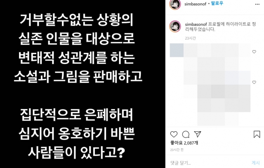This screenshot has height=168, width=264.
Task: Like the second blurred comment
Action: click(254, 82)
